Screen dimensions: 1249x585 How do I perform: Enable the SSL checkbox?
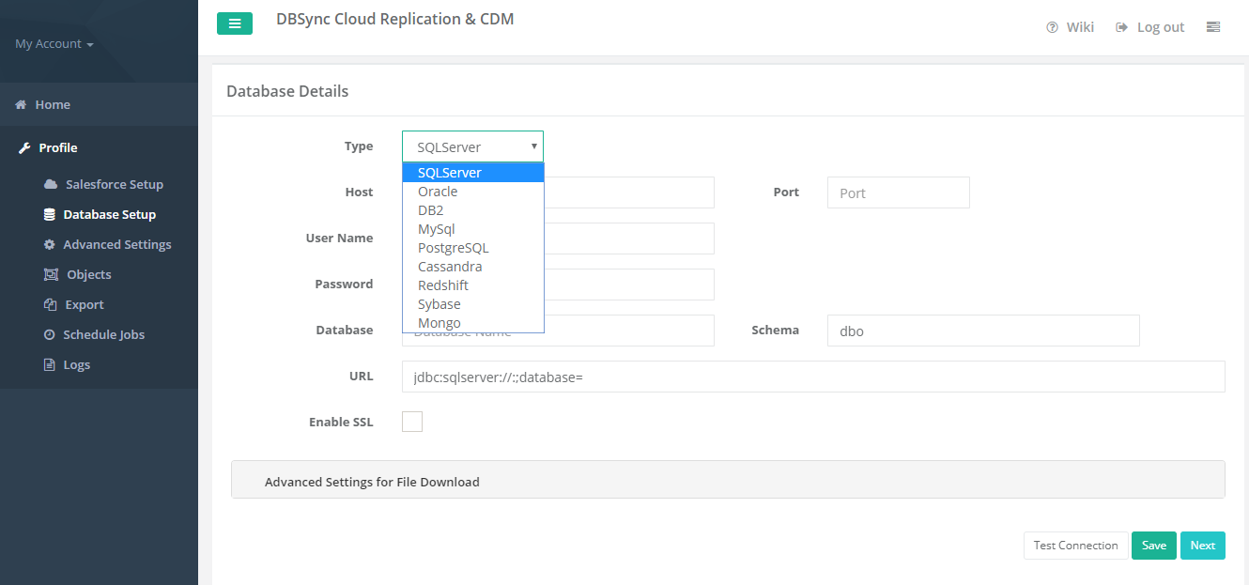point(412,422)
